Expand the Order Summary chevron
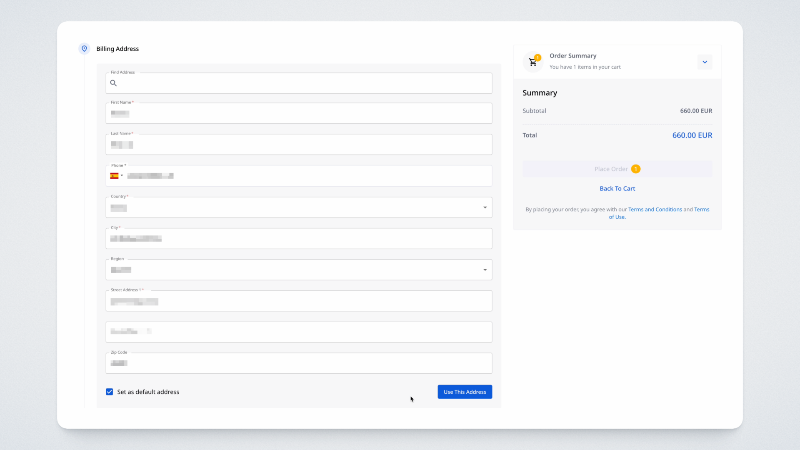The width and height of the screenshot is (800, 450). coord(705,62)
